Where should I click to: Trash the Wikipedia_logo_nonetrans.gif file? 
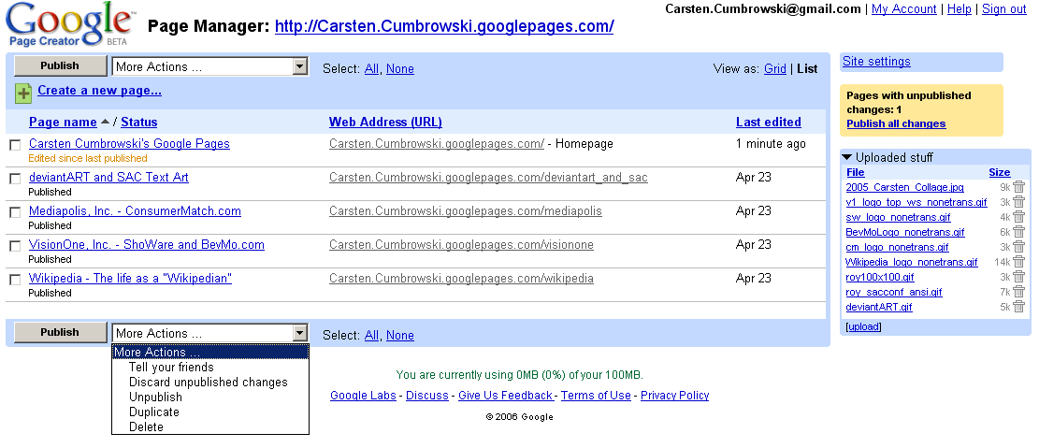pos(1018,262)
